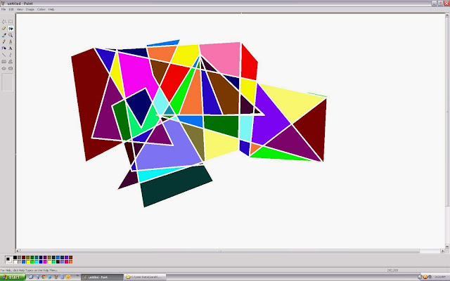The image size is (450, 281).
Task: Click the horizontal scrollbar left arrow
Action: [x=18, y=251]
